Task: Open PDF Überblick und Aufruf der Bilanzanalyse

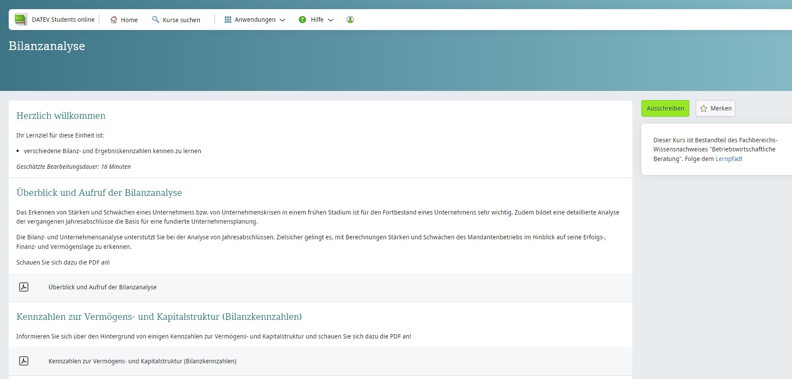Action: tap(102, 287)
